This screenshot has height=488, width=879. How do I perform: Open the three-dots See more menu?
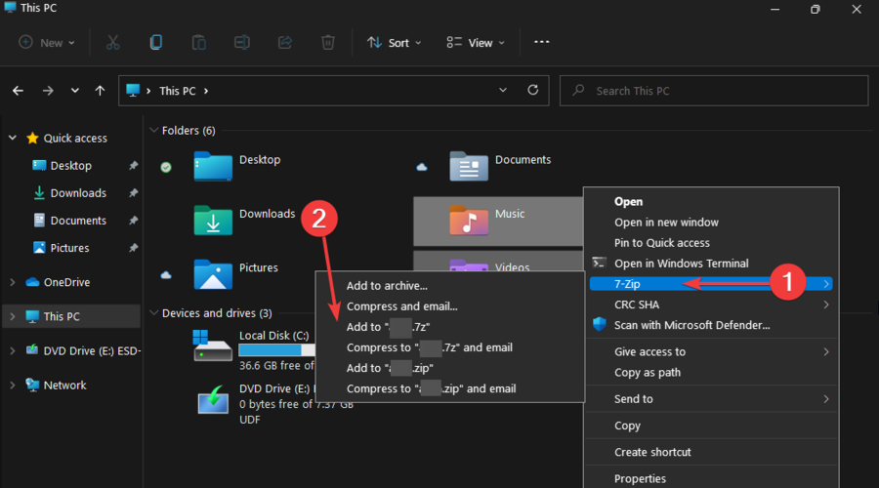pos(541,42)
